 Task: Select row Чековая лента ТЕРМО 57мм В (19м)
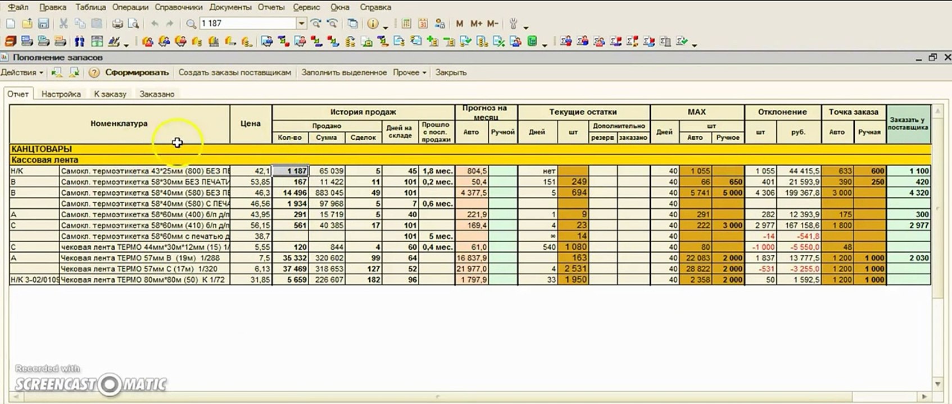(x=470, y=258)
